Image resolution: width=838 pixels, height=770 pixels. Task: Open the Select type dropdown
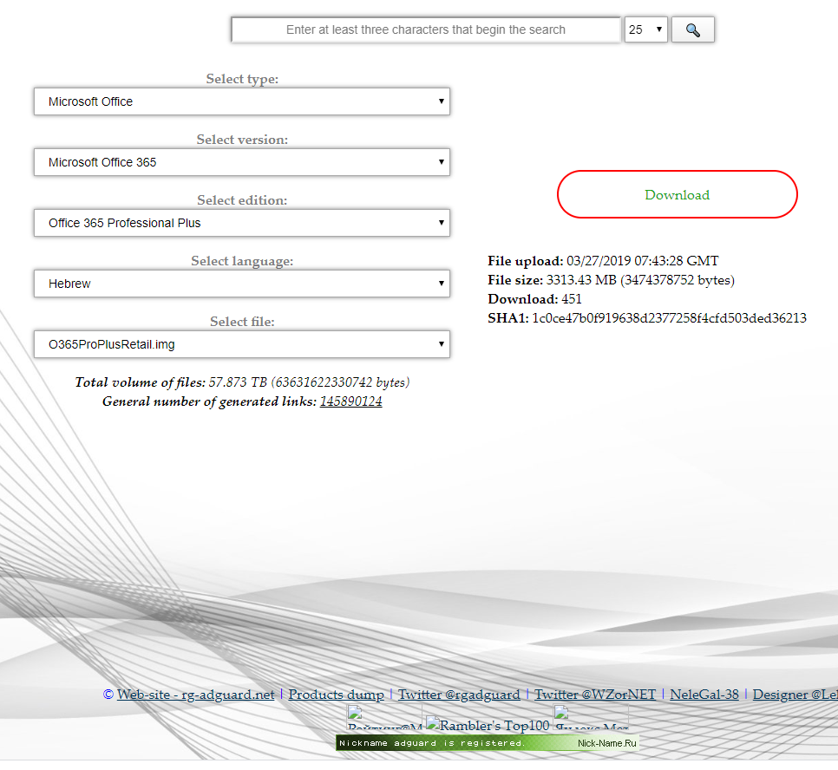coord(242,101)
